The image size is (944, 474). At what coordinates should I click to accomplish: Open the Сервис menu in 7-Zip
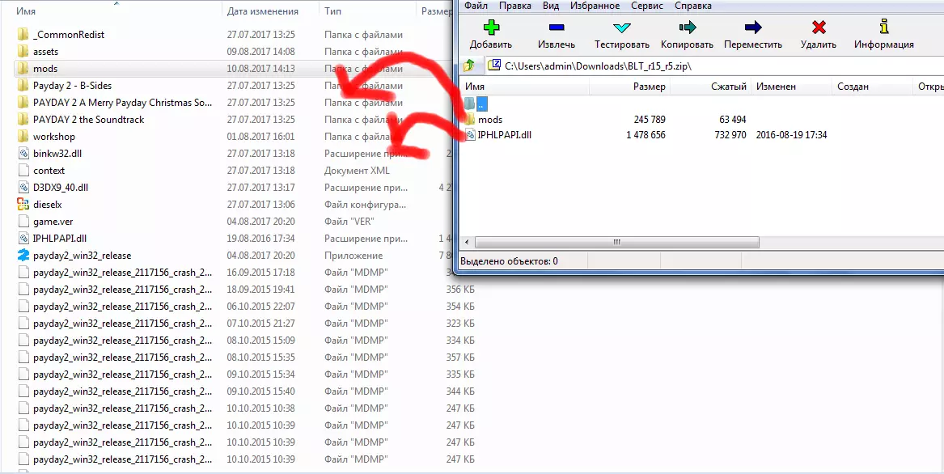coord(646,6)
